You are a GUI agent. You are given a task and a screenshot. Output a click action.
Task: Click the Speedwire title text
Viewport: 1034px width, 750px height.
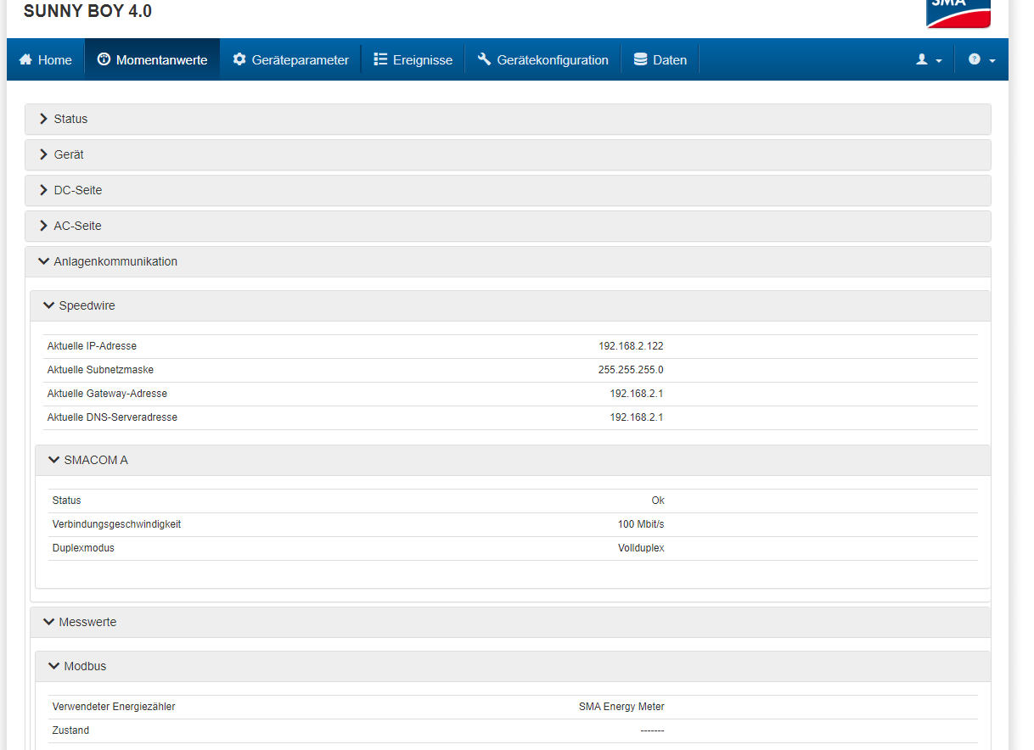(x=87, y=305)
